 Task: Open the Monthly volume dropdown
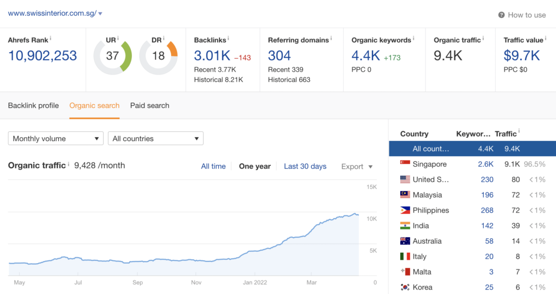coord(55,138)
